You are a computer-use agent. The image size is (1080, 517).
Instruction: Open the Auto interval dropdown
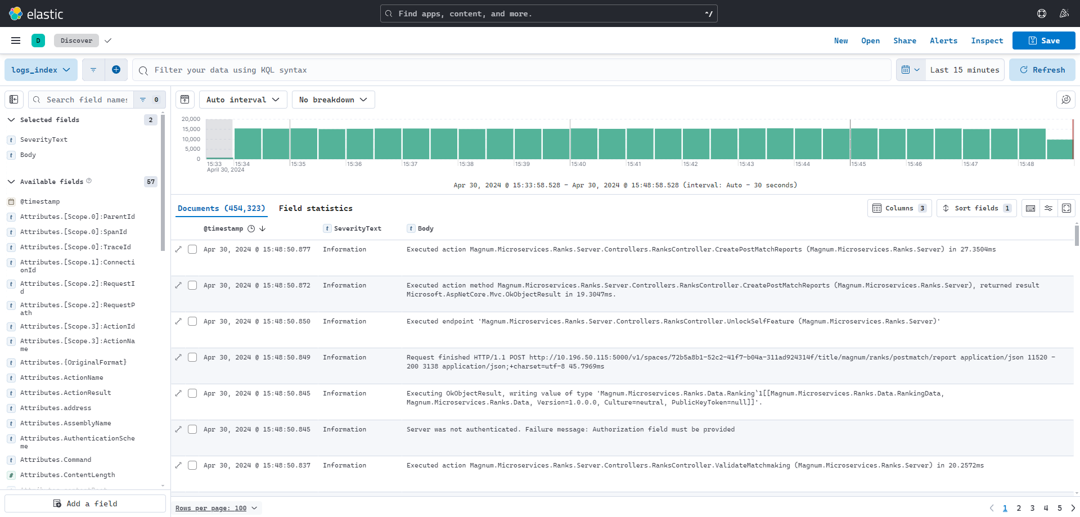coord(243,100)
